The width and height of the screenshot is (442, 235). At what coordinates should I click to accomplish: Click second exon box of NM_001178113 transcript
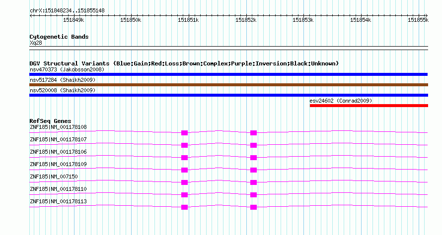253,207
